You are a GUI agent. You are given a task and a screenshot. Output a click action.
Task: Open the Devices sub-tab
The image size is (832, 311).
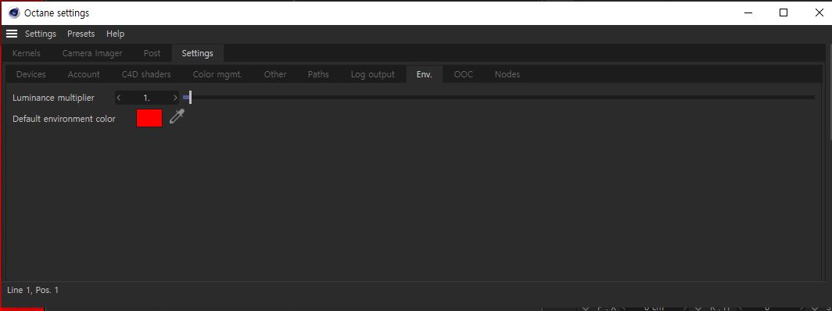(x=30, y=74)
